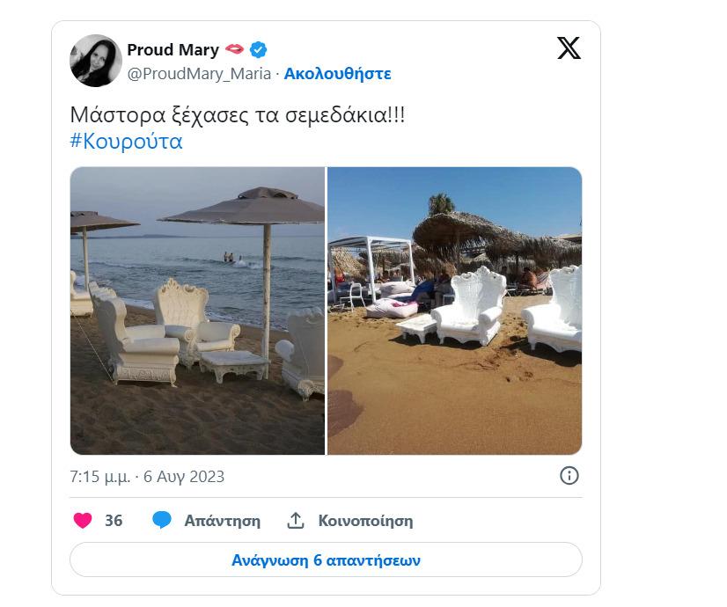Click the X logo in the tweet corner
The height and width of the screenshot is (607, 727).
coord(569,48)
